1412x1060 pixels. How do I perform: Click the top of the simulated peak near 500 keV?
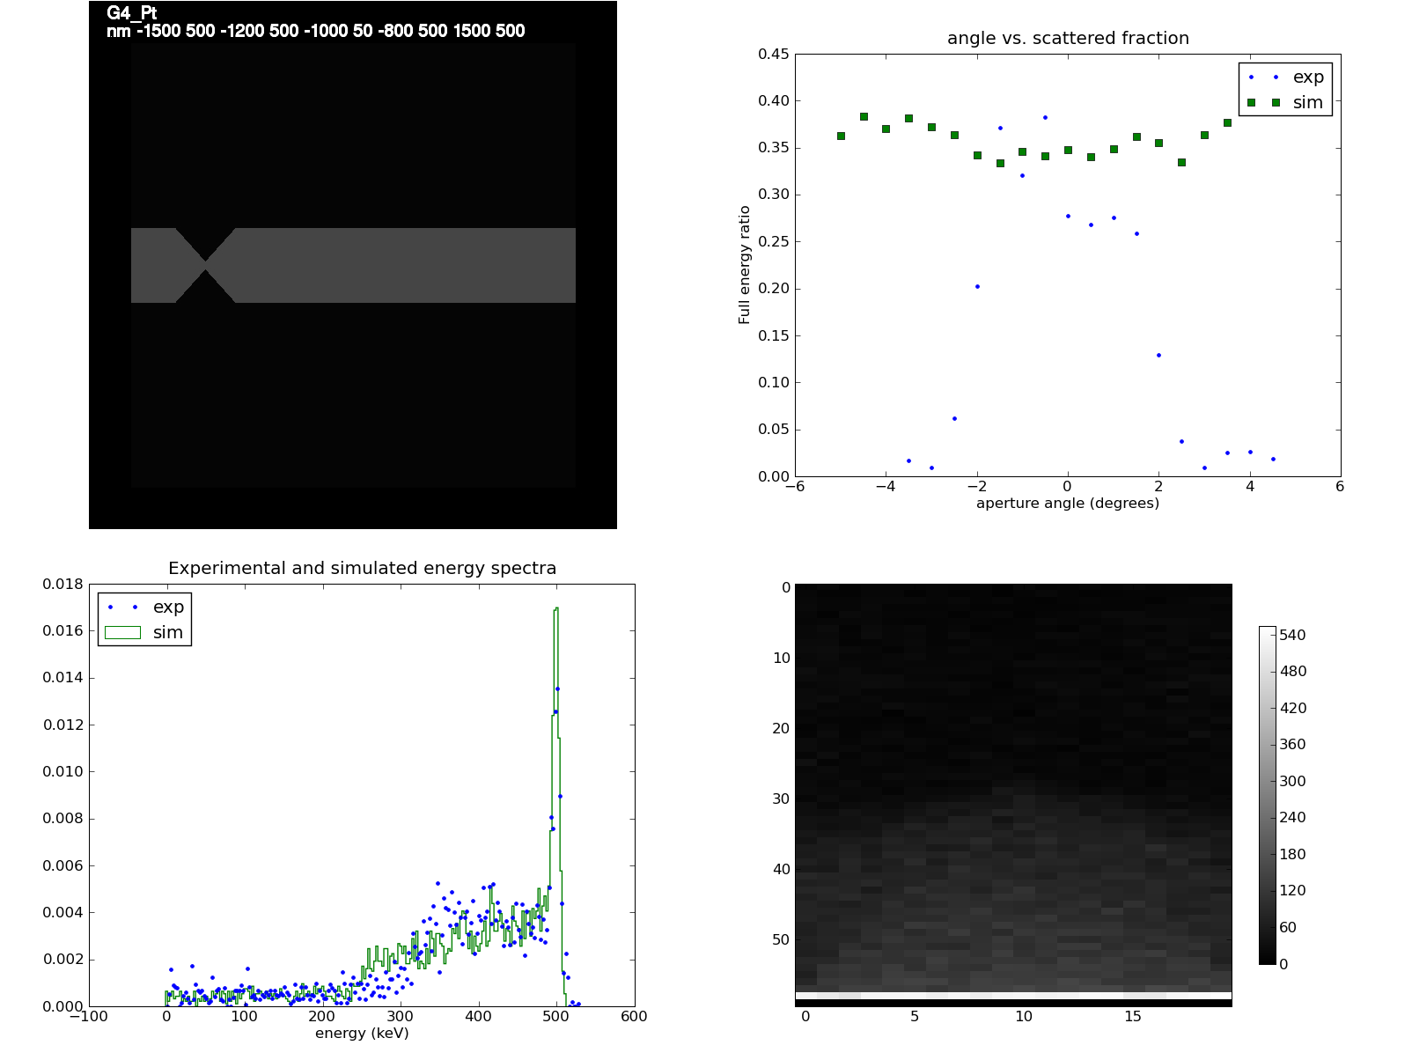[x=556, y=607]
